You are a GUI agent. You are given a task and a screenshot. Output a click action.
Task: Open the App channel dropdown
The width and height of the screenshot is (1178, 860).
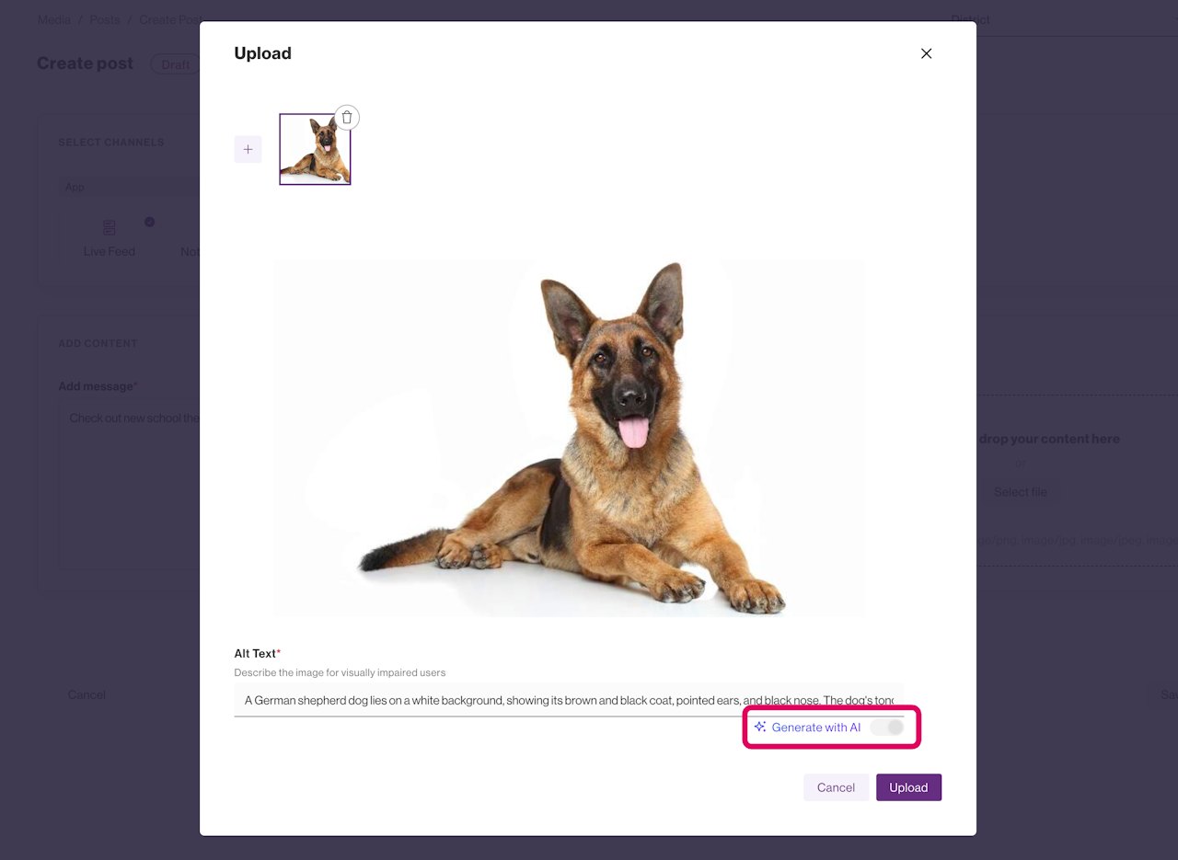coord(129,187)
